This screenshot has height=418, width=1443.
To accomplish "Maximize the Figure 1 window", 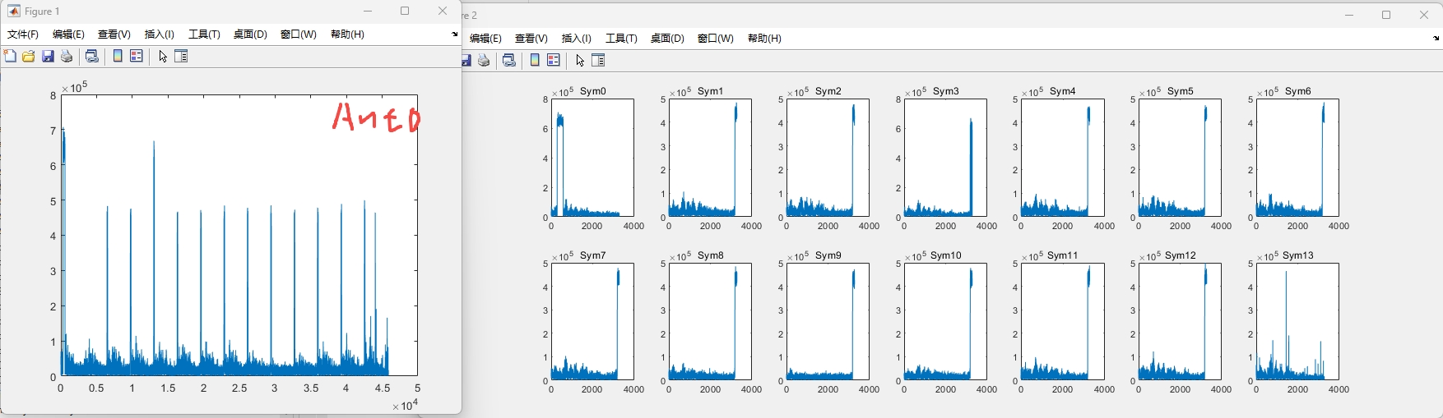I will (405, 11).
